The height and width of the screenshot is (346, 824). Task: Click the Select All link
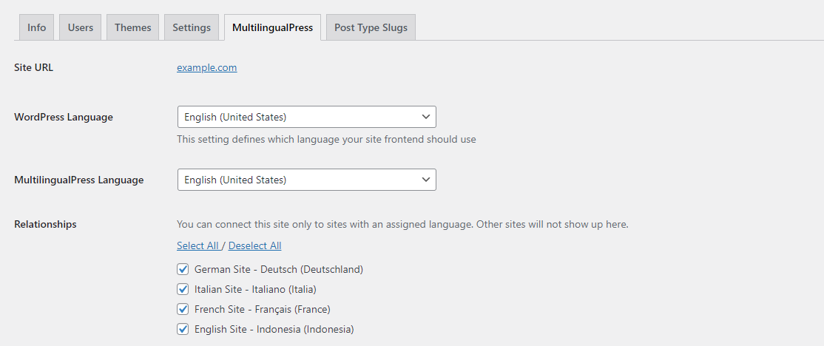click(x=197, y=245)
